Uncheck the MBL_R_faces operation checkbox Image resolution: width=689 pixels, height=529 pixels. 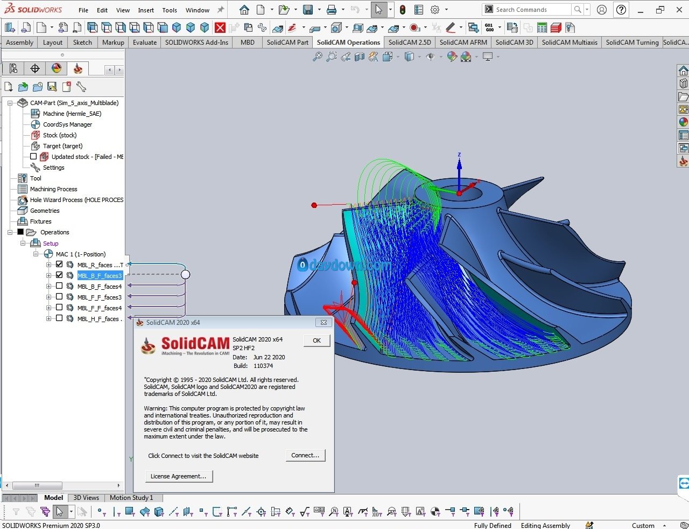click(59, 264)
